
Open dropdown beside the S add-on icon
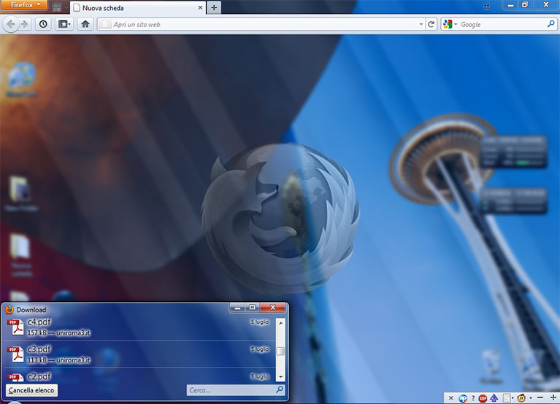513,398
